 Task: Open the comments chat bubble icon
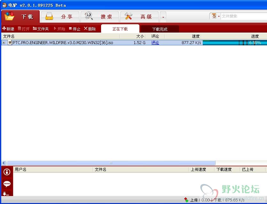7,184
